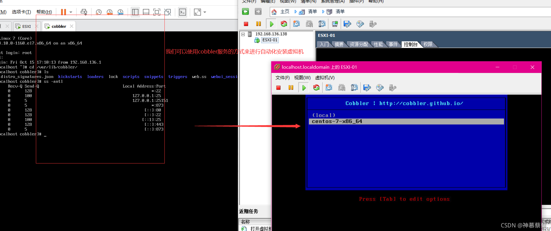
Task: Connect floppy icon in console window toolbar
Action: coord(367,88)
